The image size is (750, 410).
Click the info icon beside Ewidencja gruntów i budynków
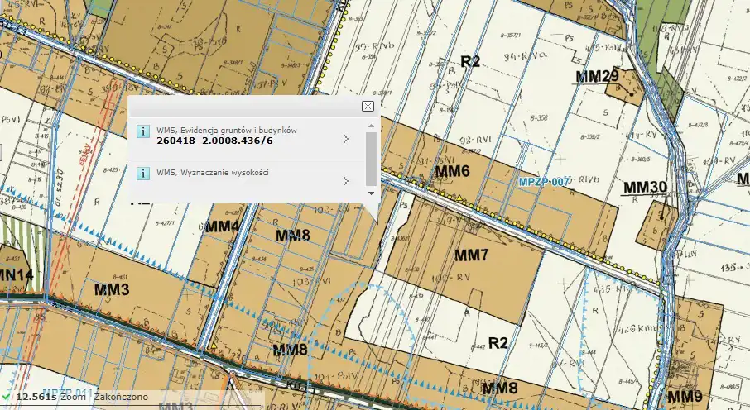pos(142,131)
